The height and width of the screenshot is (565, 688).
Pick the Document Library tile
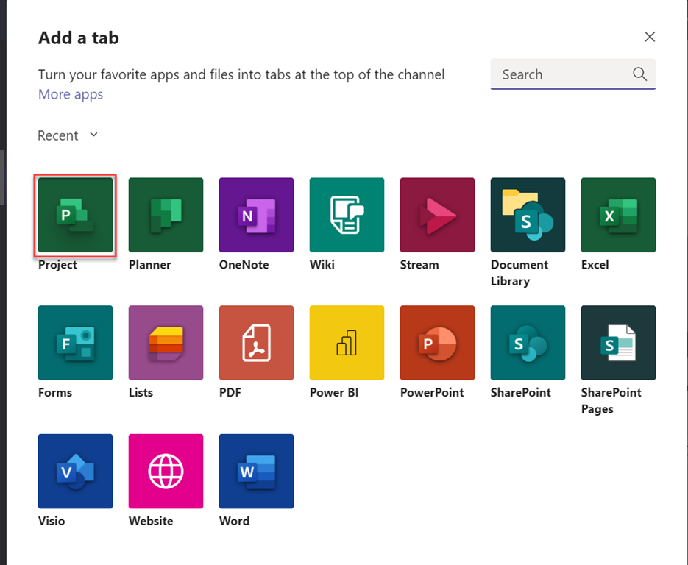coord(528,216)
